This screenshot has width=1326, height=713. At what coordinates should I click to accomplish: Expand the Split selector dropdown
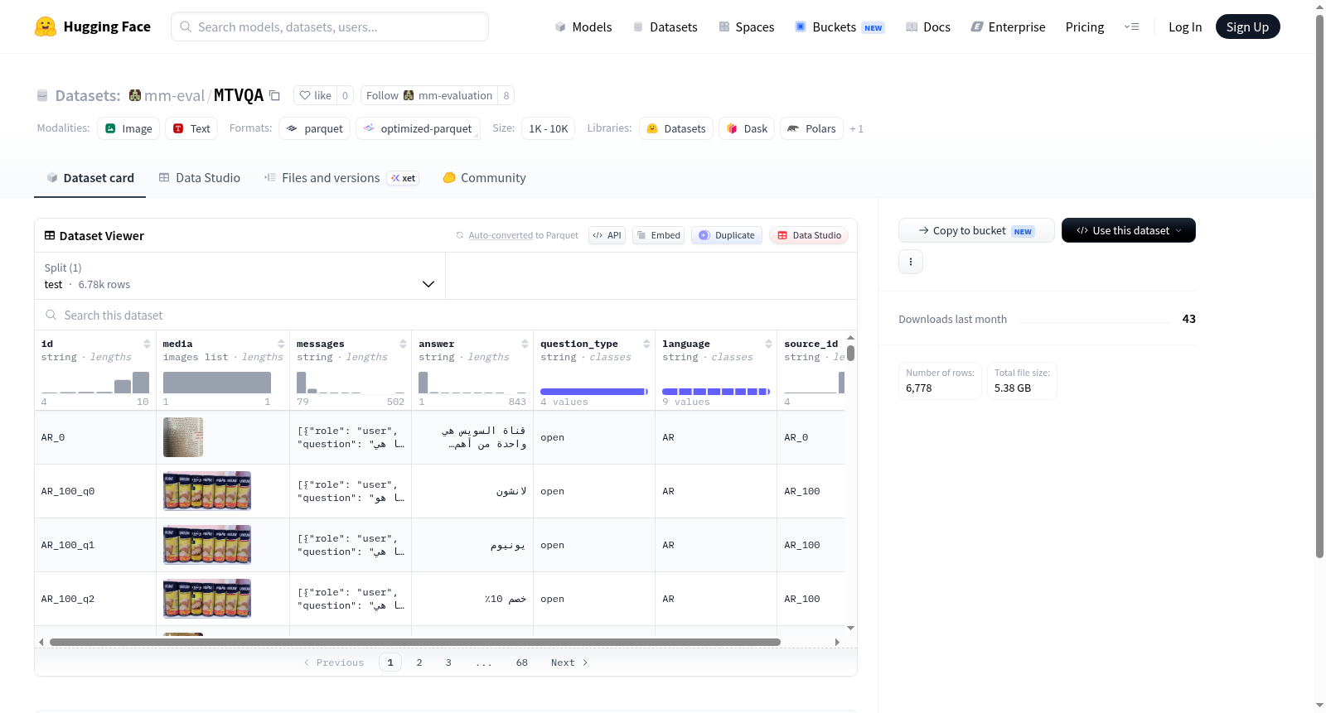click(240, 276)
